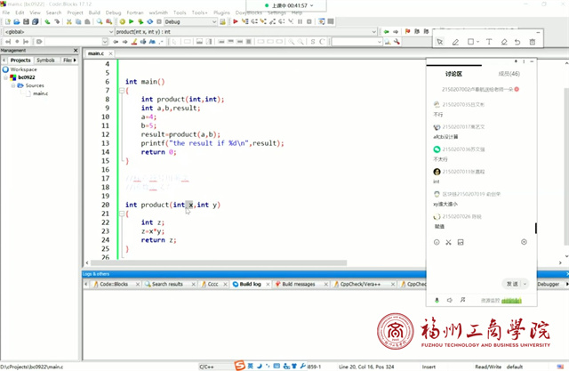Image resolution: width=569 pixels, height=371 pixels.
Task: Select the pen annotation tool
Action: [455, 42]
